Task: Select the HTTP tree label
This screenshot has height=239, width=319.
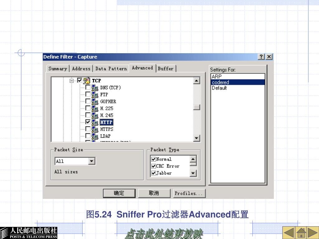Action: coord(106,122)
